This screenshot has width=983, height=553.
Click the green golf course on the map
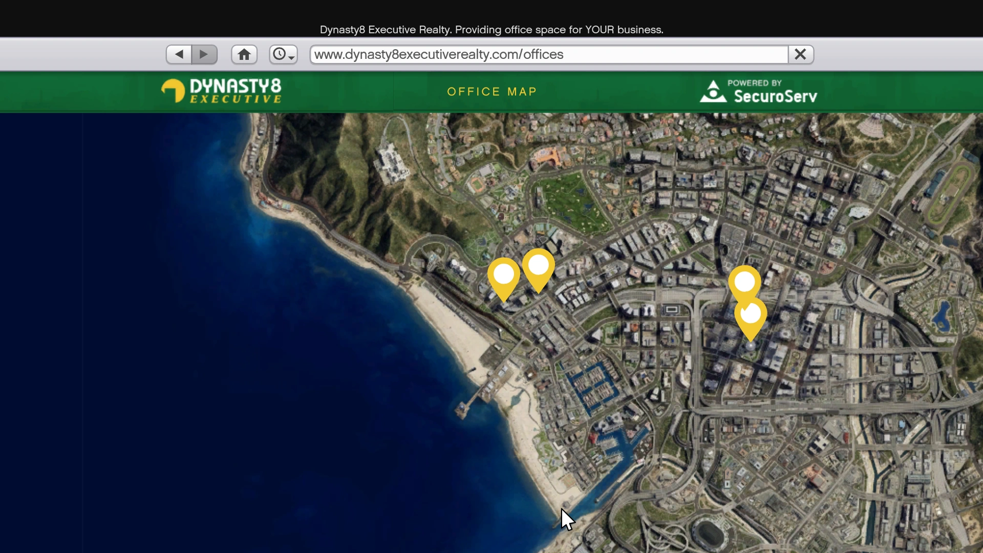(571, 202)
